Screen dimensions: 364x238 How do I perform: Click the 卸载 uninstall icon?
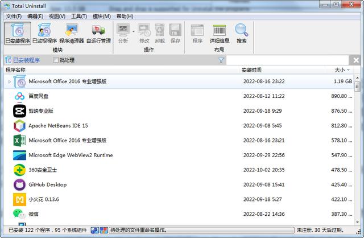coord(160,30)
